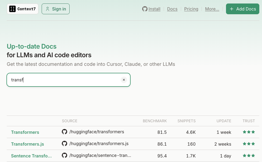Click trust stars in the Sentence Transfo... row

click(249, 156)
